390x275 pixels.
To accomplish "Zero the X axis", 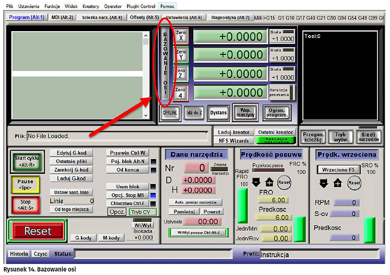I will pyautogui.click(x=181, y=36).
